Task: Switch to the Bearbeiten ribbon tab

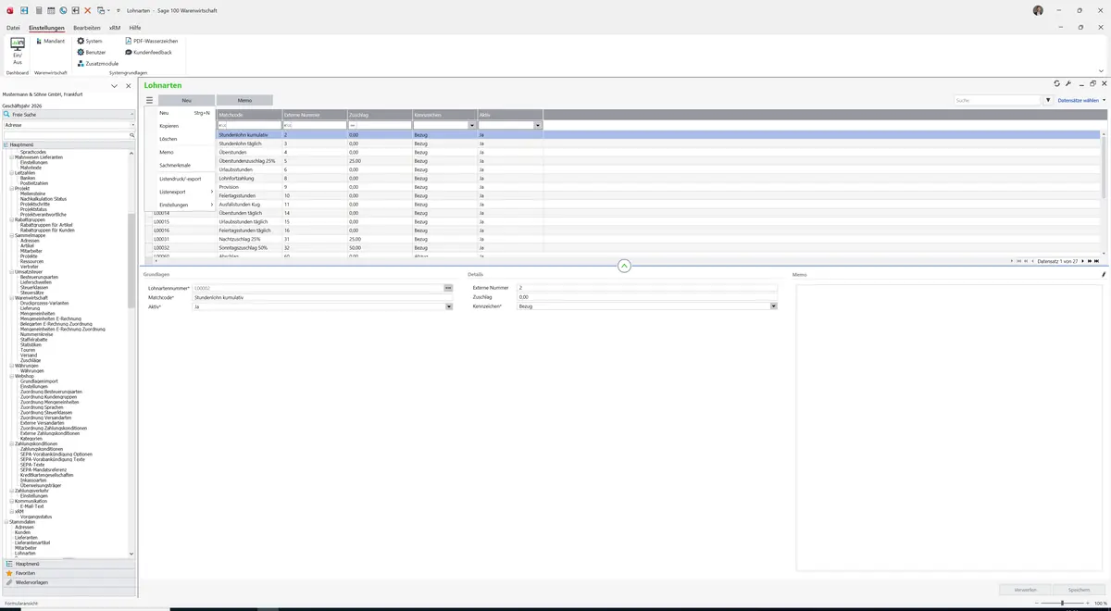Action: [87, 28]
